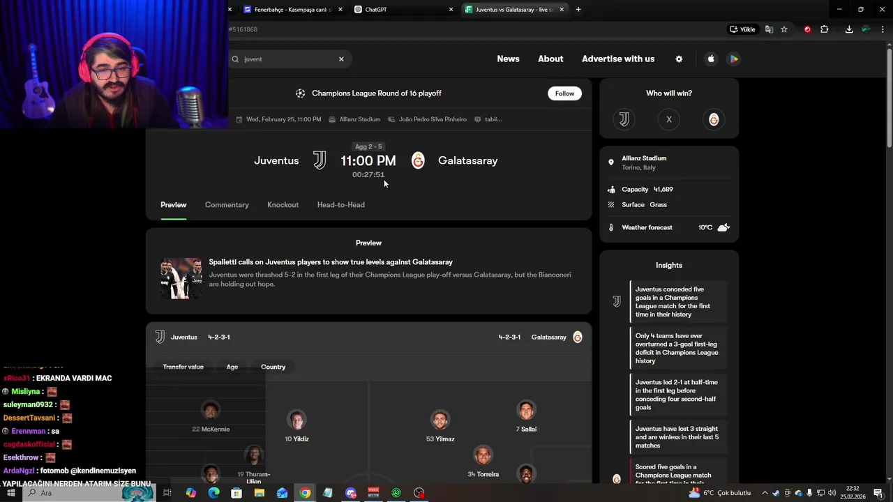Click the Galatasaray name in lineup header
The height and width of the screenshot is (502, 893).
(548, 337)
